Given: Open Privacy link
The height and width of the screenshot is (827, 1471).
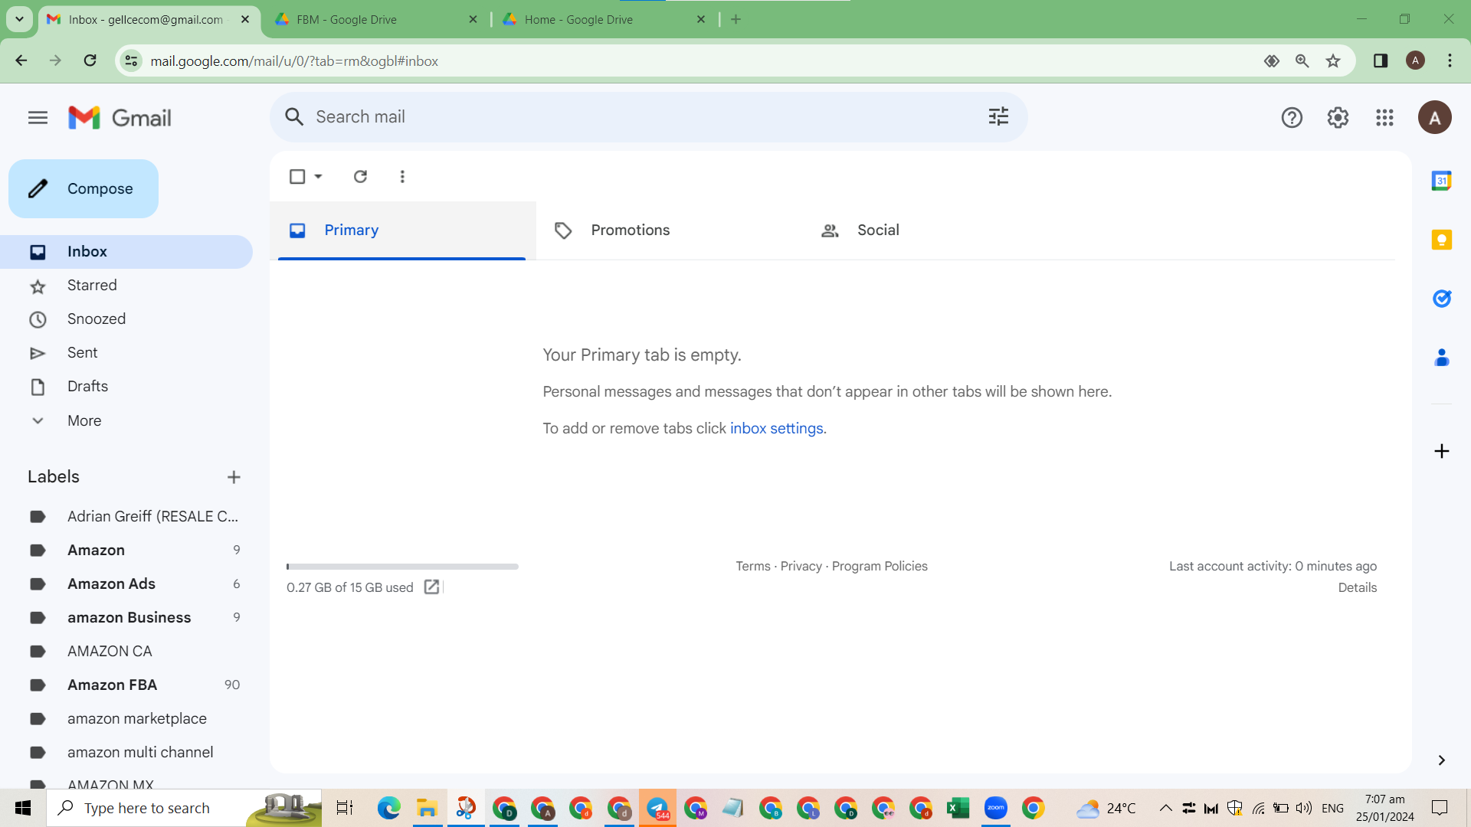Looking at the screenshot, I should click(801, 567).
